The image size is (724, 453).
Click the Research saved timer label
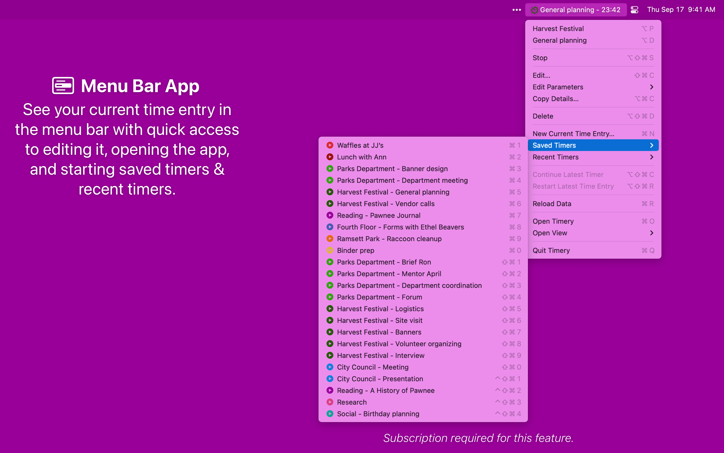[x=351, y=402]
